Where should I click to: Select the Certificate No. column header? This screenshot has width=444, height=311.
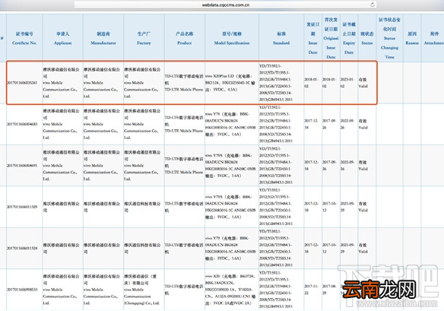(24, 38)
